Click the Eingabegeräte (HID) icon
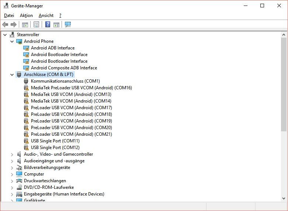This screenshot has height=211, width=288. click(x=19, y=194)
